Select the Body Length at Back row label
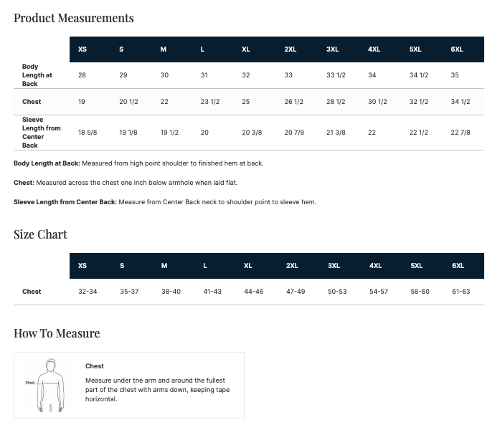The image size is (500, 440). [x=37, y=75]
